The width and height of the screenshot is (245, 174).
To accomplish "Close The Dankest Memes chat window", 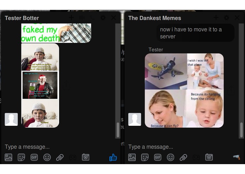I will pos(237,18).
